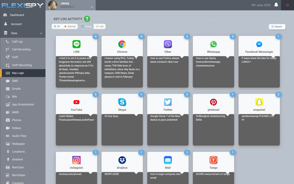The width and height of the screenshot is (294, 184).
Task: Collapse the Data menu chevron
Action: coord(41,33)
